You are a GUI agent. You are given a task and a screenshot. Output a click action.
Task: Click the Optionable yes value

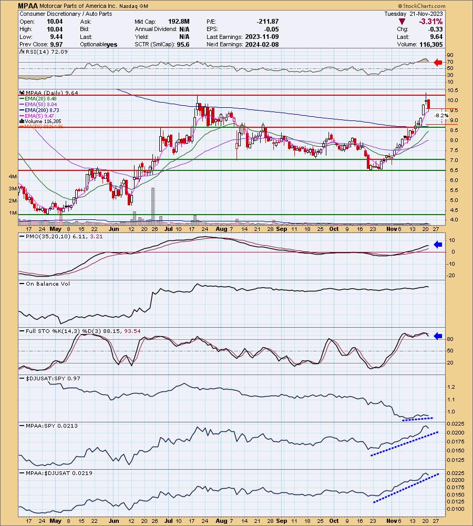[x=112, y=45]
